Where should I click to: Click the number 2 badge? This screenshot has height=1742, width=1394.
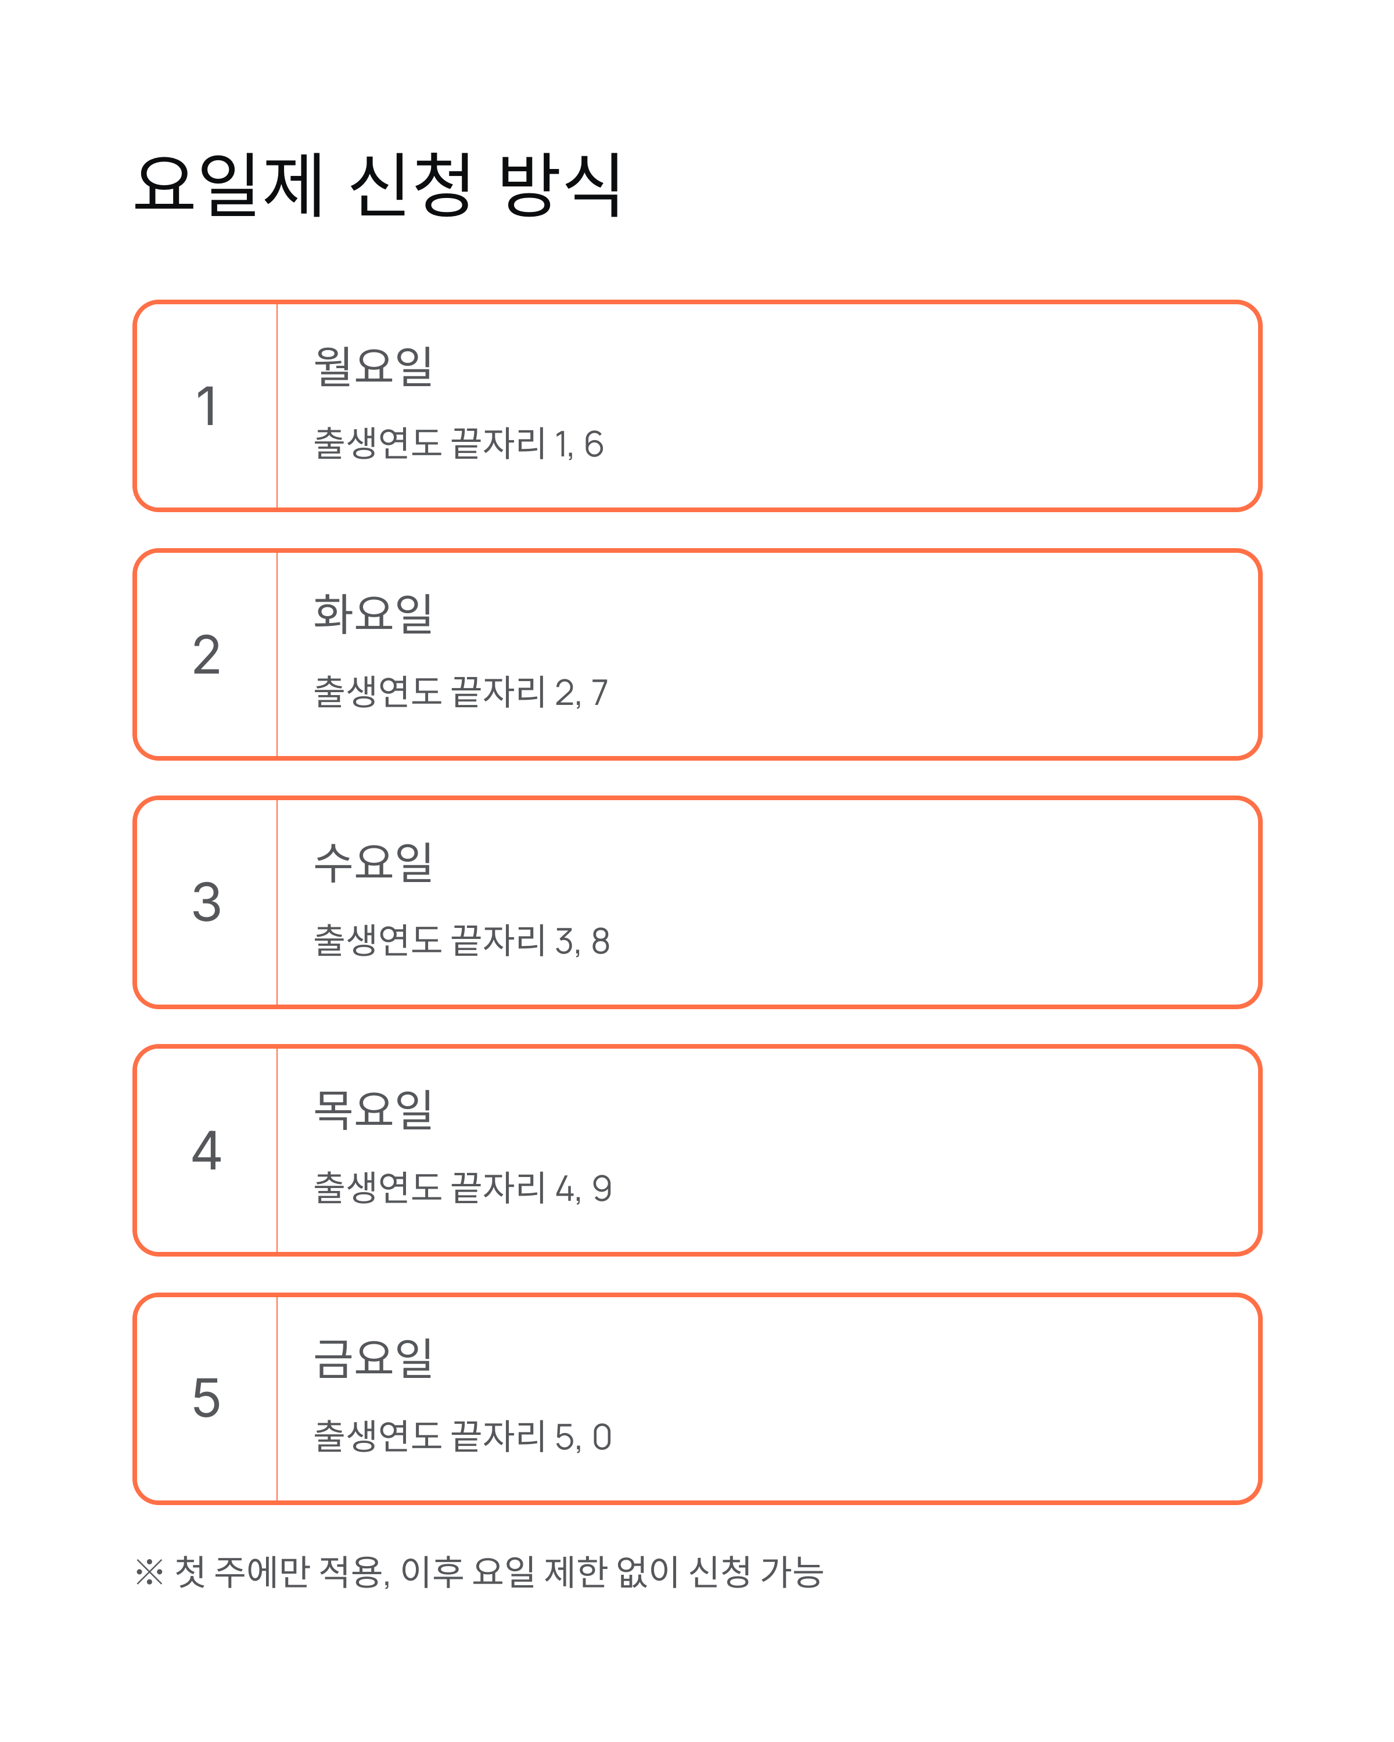[x=207, y=654]
